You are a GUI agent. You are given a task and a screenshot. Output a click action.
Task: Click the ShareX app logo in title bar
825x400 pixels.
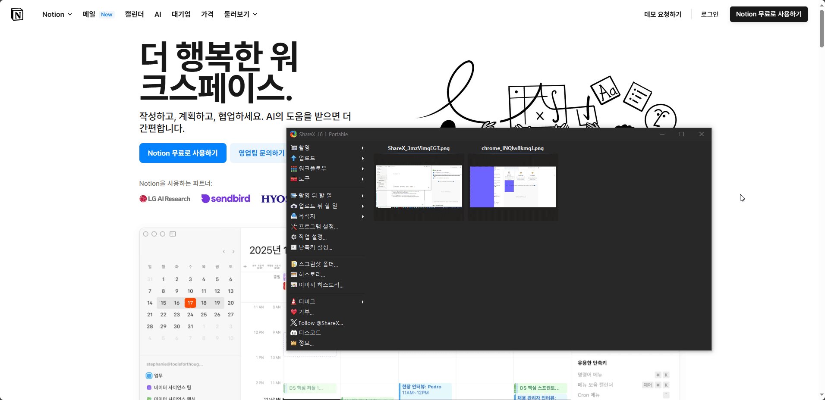point(293,134)
